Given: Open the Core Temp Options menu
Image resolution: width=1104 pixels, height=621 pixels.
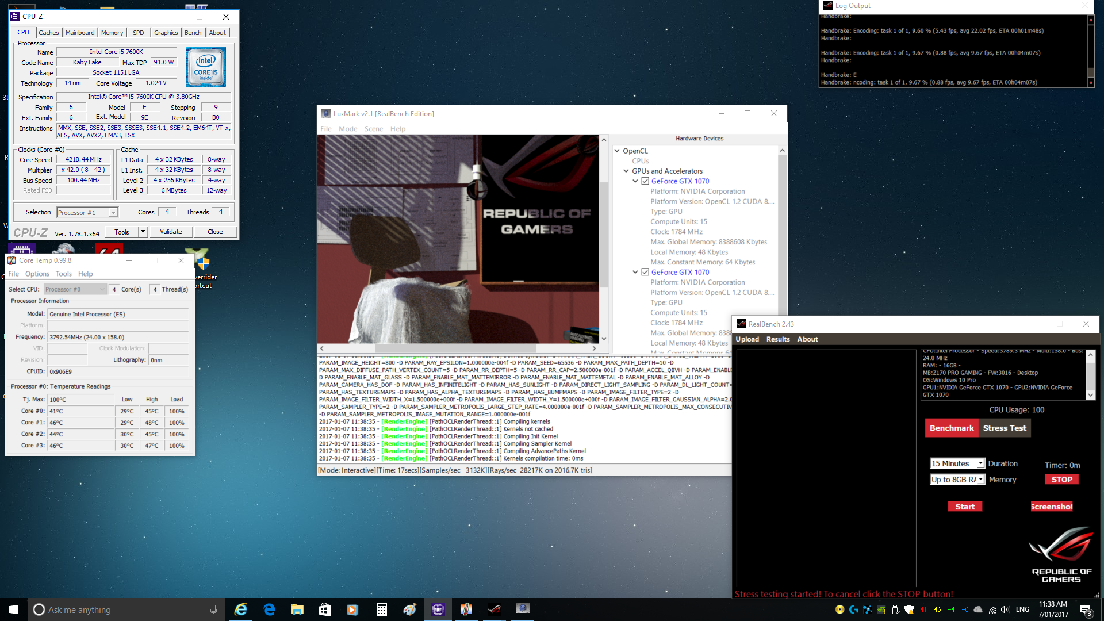Looking at the screenshot, I should [37, 274].
